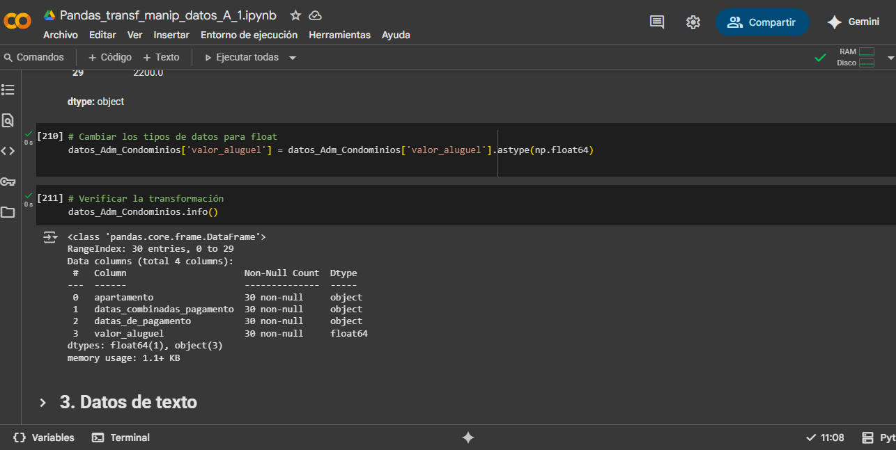Image resolution: width=896 pixels, height=450 pixels.
Task: Click the output options icon for cell 211
Action: (51, 237)
